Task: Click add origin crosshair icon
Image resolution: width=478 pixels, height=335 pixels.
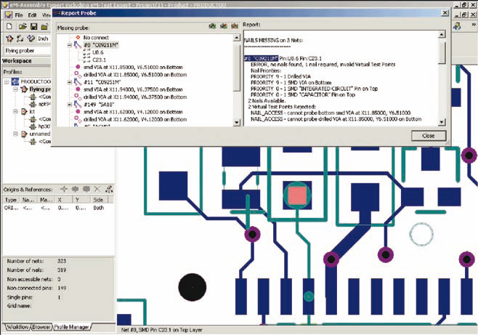Action: (64, 188)
